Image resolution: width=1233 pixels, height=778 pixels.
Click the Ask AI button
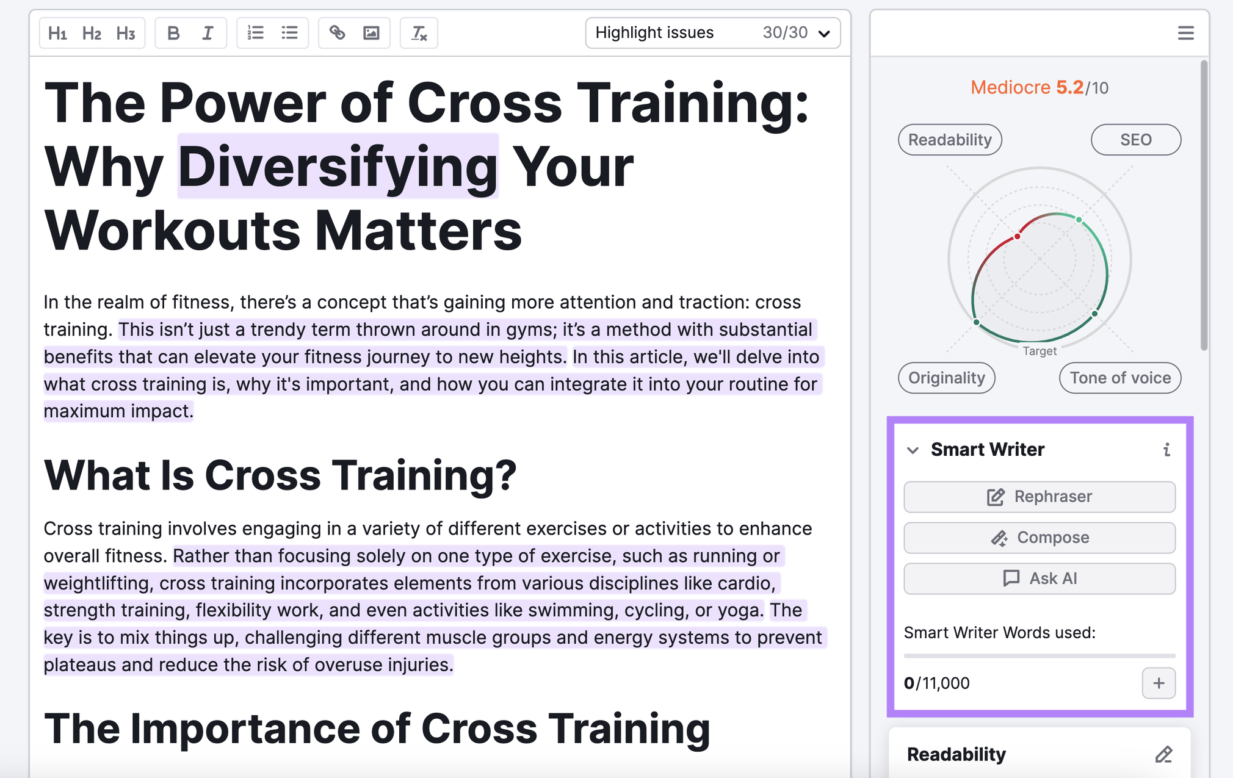pyautogui.click(x=1040, y=578)
